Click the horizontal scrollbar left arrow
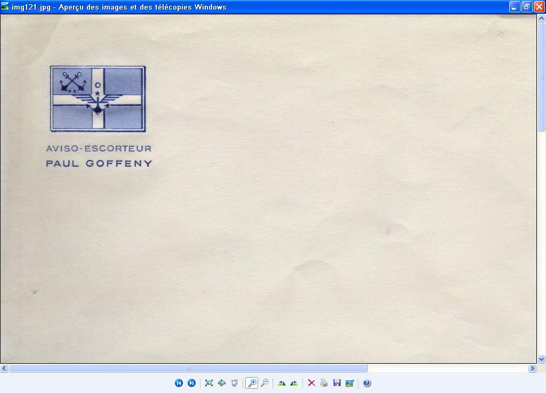This screenshot has width=546, height=393. 4,368
